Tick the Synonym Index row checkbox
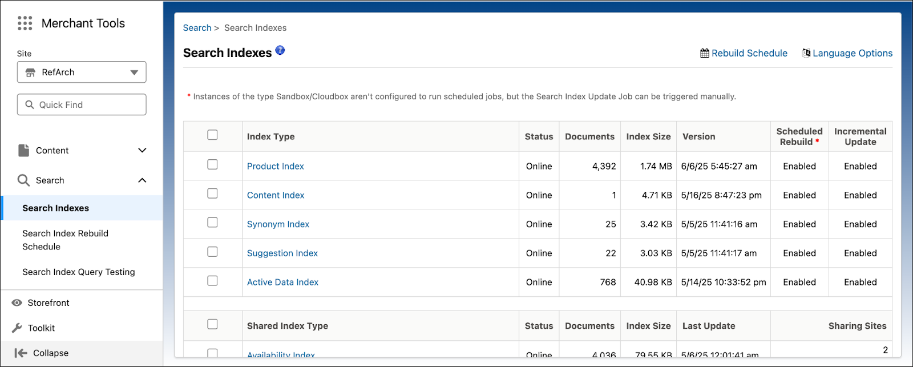 (x=212, y=223)
